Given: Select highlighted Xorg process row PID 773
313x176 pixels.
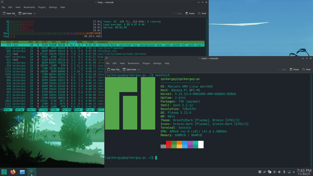Looking at the screenshot, I should point(102,45).
